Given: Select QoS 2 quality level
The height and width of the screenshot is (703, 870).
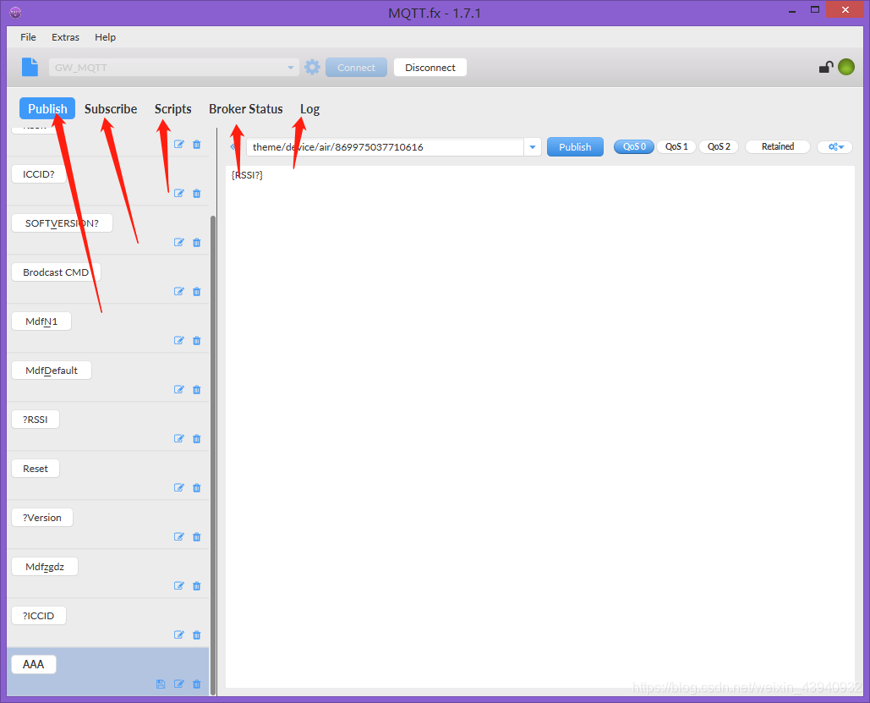Looking at the screenshot, I should [719, 146].
